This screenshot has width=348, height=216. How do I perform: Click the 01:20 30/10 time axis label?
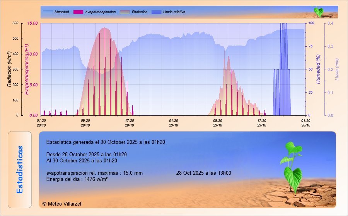click(x=305, y=123)
